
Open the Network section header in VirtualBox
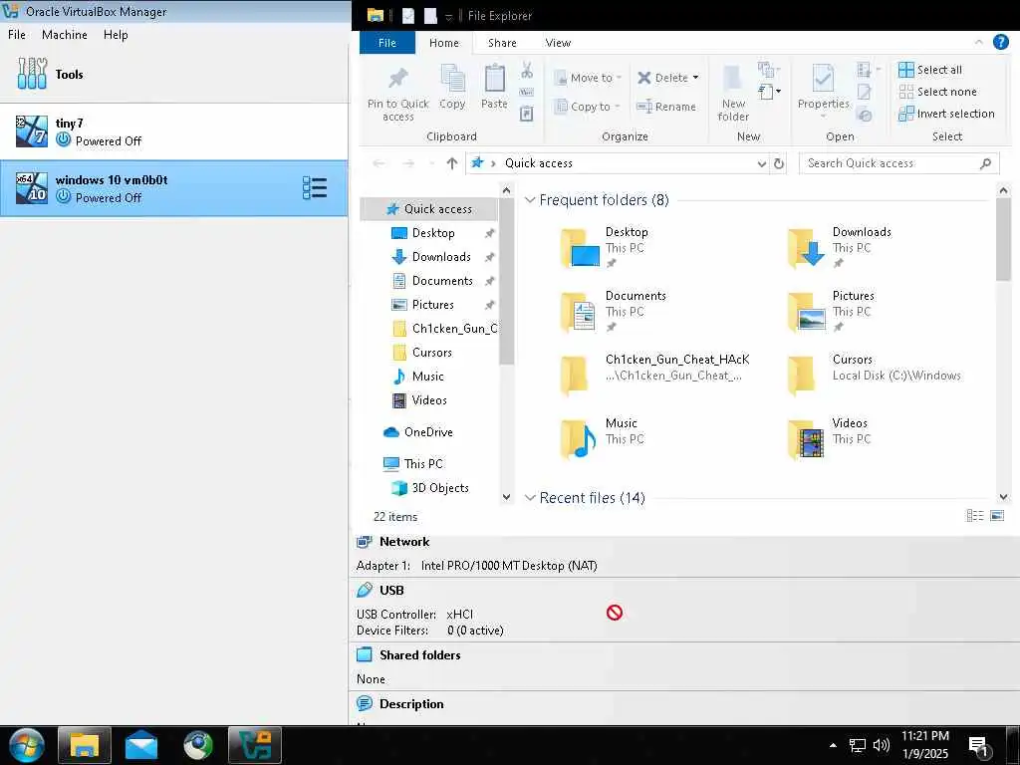(x=404, y=541)
